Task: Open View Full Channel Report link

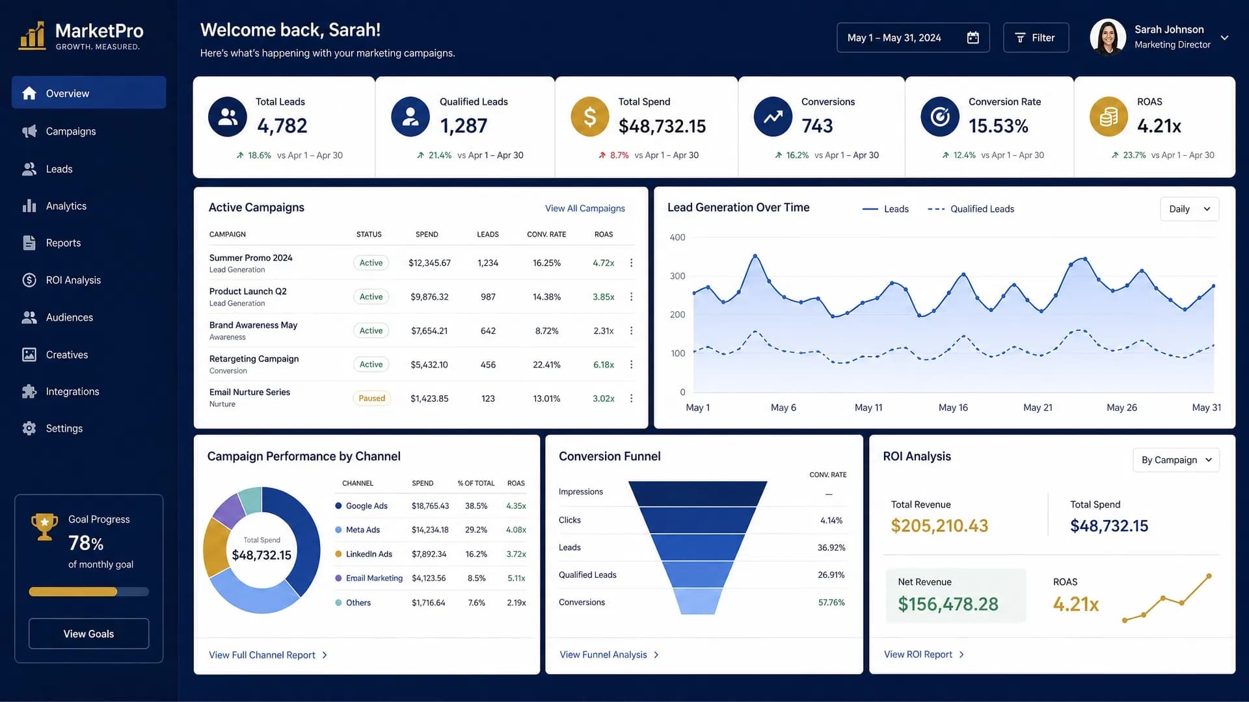Action: point(268,655)
